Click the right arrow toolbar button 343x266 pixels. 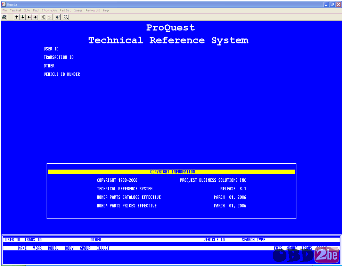tap(35, 17)
